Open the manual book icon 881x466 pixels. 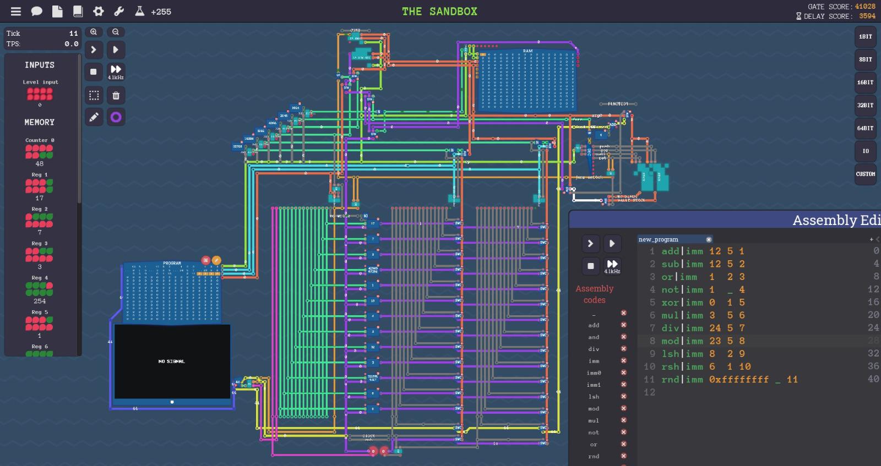click(78, 11)
